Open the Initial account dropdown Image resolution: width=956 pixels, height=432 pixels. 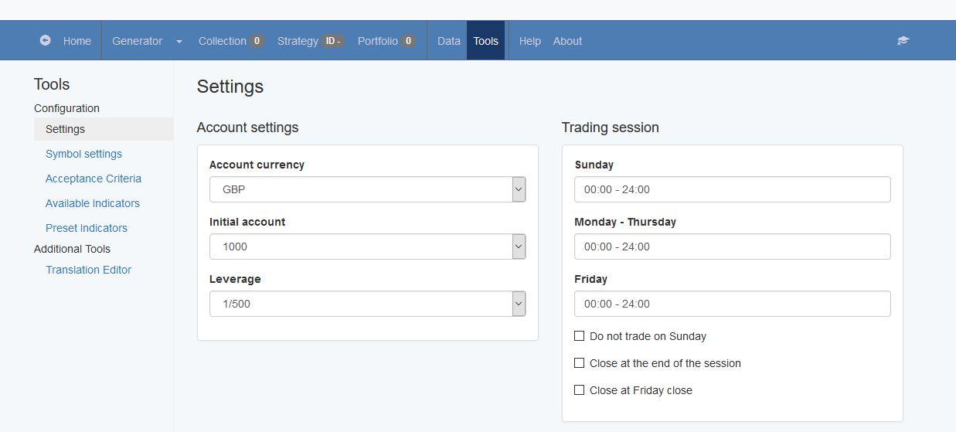pos(368,247)
